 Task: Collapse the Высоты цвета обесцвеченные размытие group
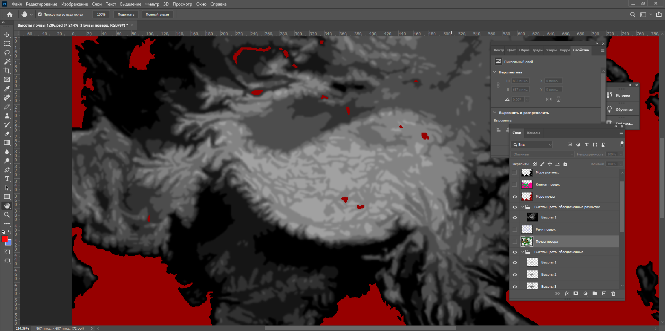click(x=523, y=207)
